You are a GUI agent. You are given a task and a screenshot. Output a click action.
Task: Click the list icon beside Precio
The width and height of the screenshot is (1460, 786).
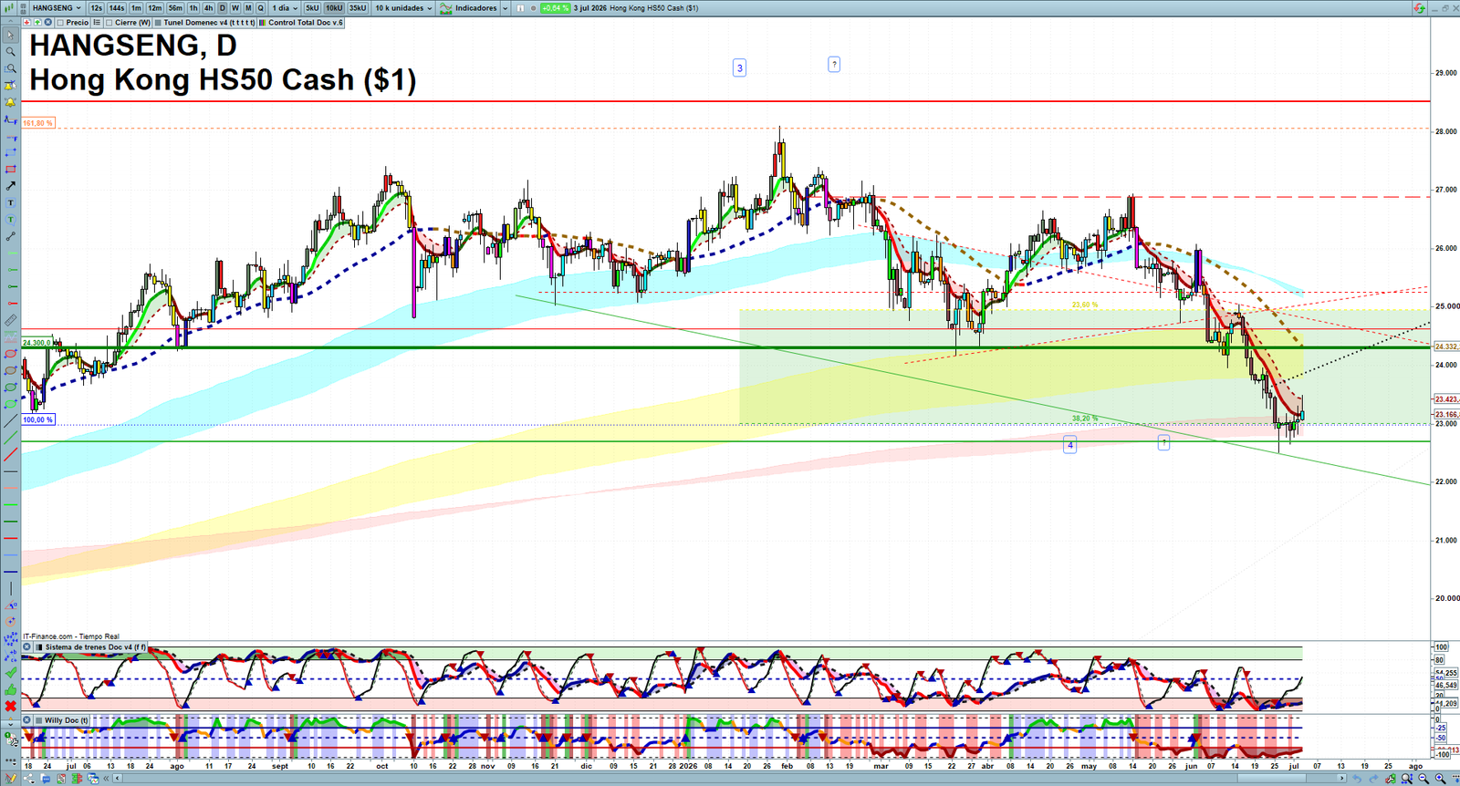tap(97, 22)
